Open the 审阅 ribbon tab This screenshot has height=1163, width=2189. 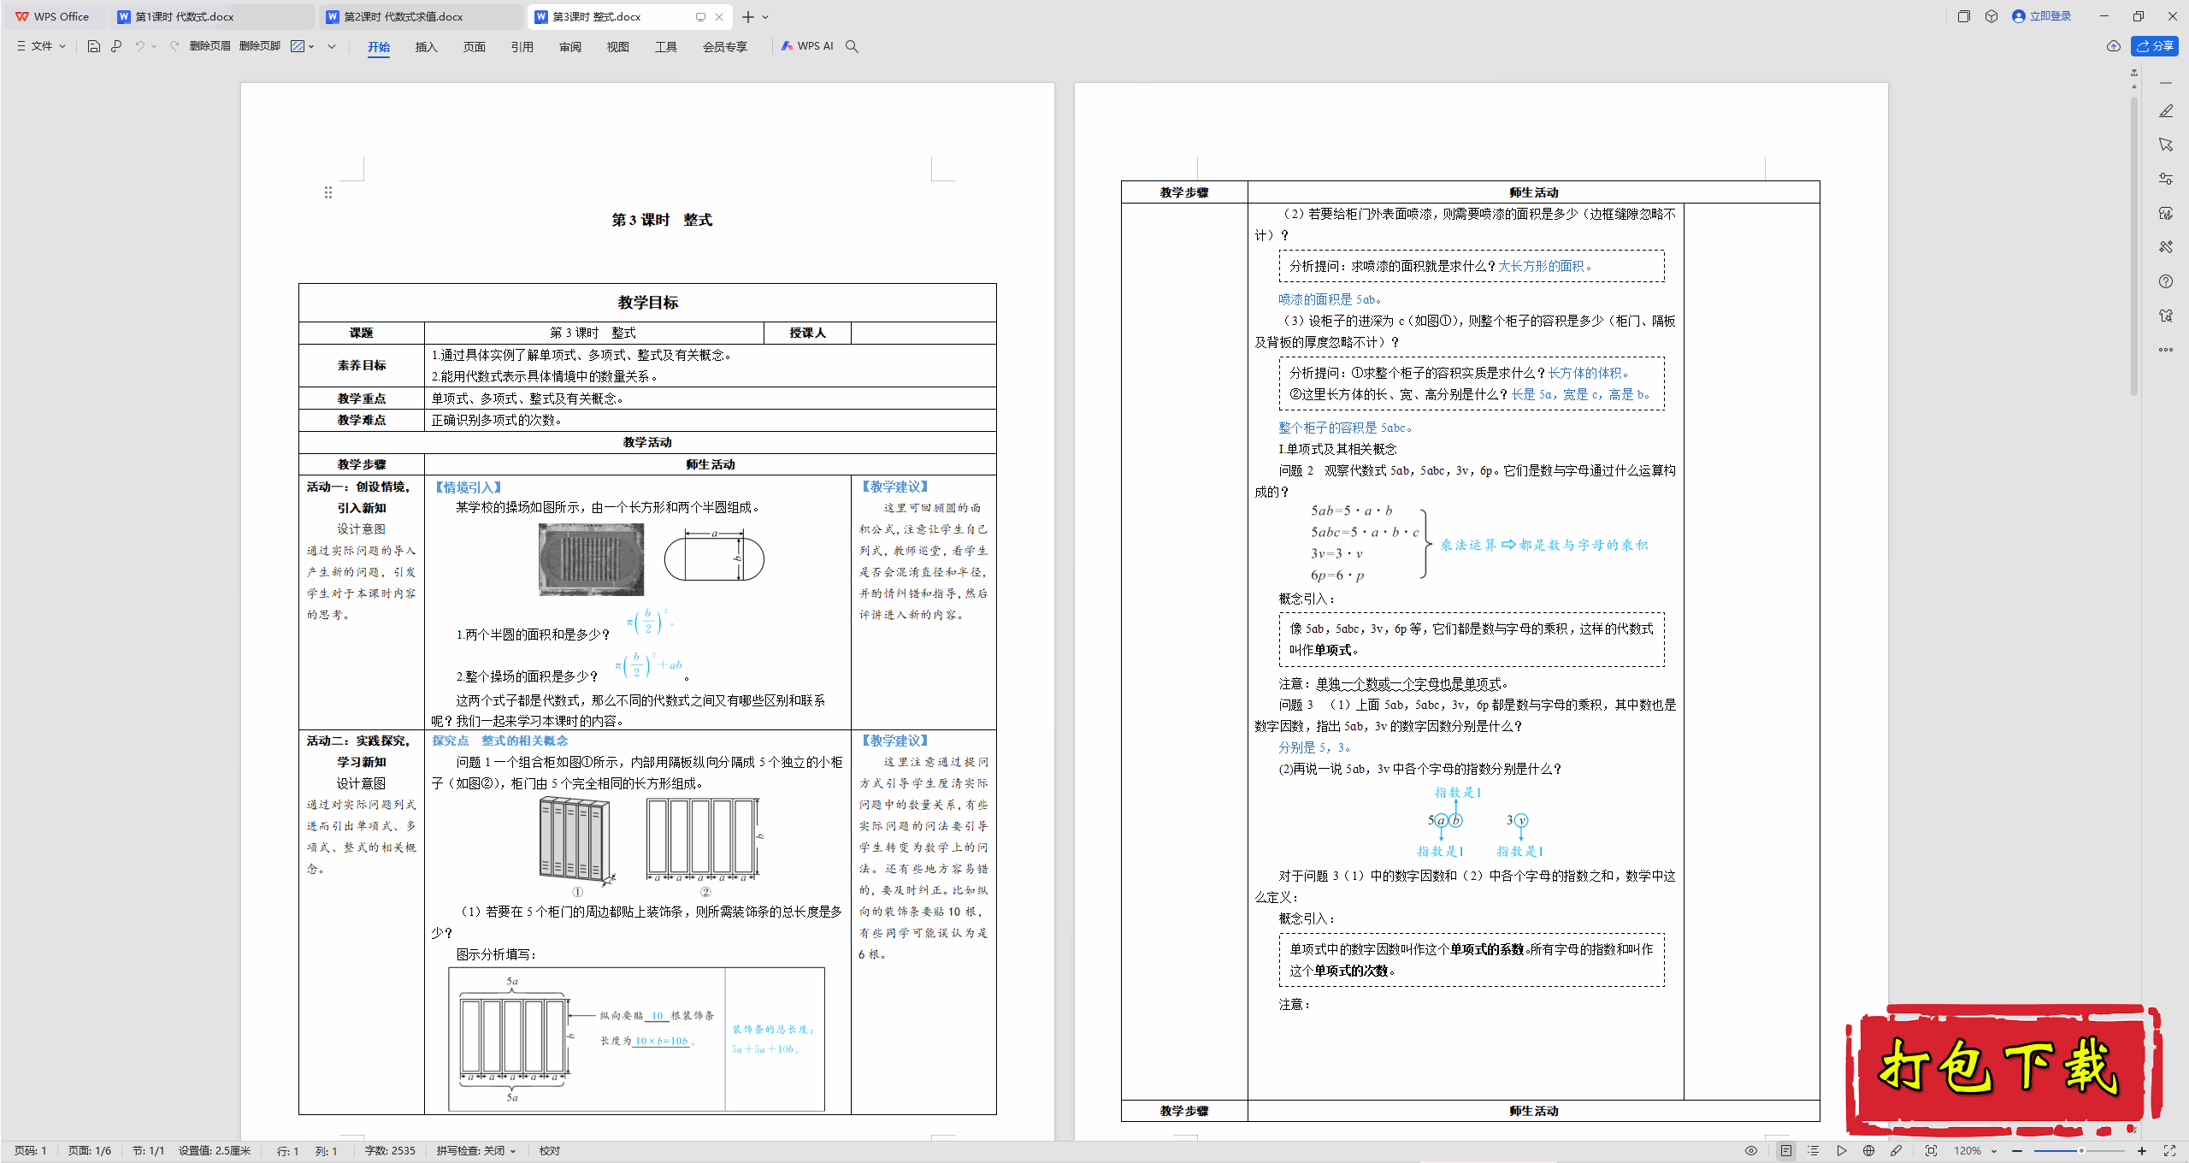tap(570, 47)
